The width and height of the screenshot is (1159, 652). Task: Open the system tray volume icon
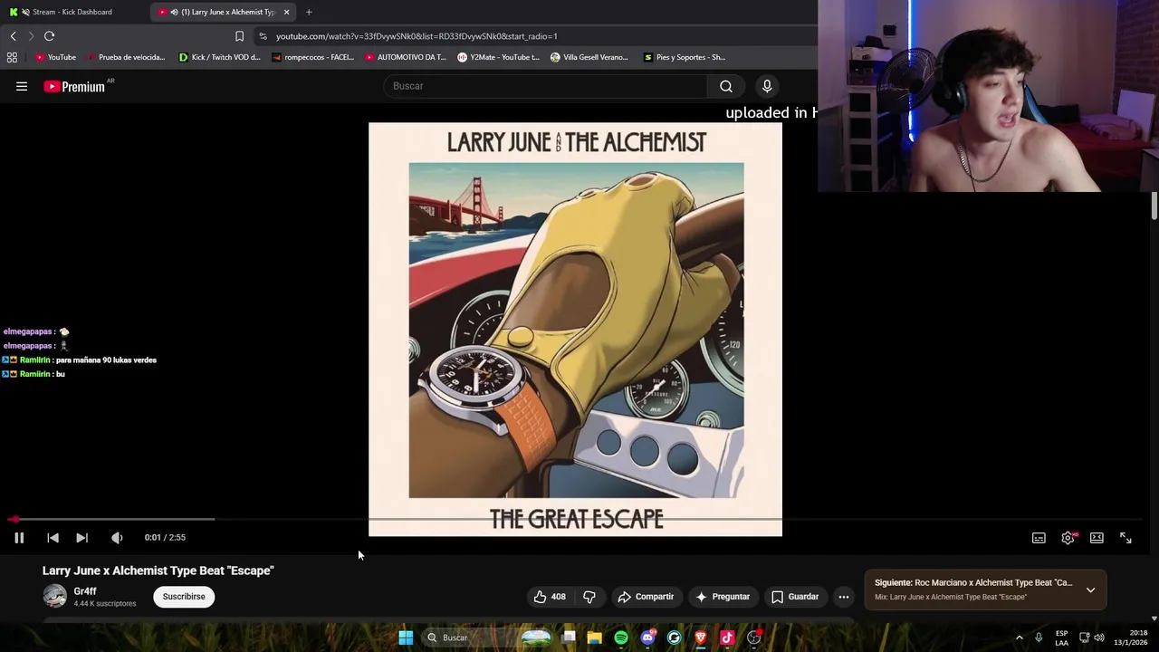pos(1099,638)
